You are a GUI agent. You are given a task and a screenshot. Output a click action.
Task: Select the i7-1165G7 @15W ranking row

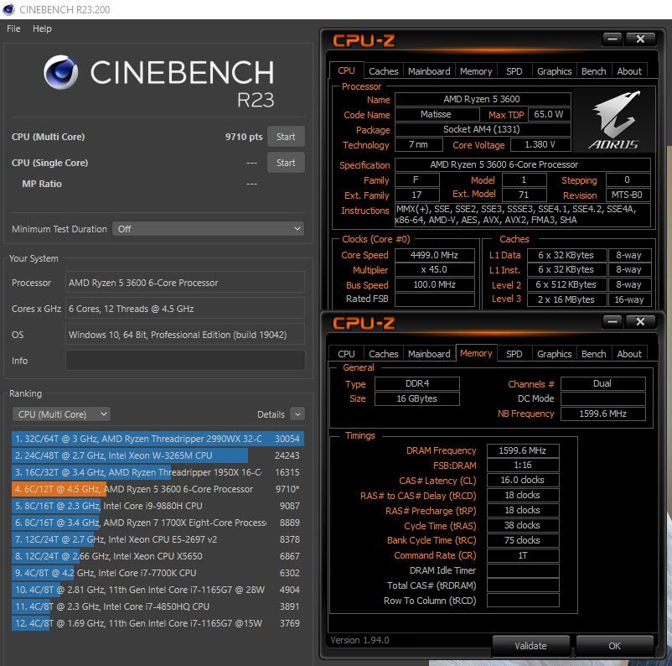[x=158, y=622]
